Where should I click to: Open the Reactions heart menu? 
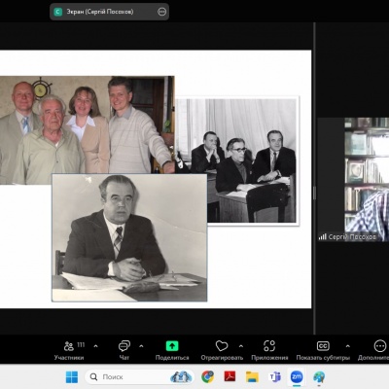pyautogui.click(x=222, y=350)
